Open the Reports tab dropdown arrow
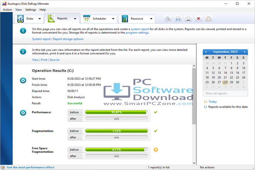255x170 pixels. coord(75,19)
